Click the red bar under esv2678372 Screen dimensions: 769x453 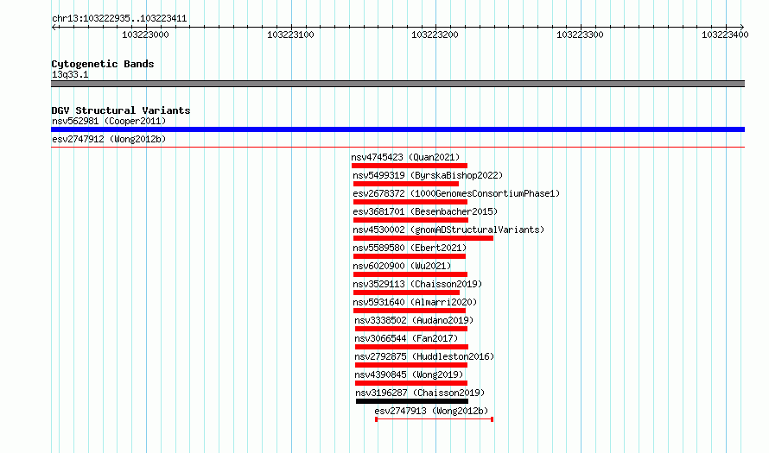tap(410, 202)
